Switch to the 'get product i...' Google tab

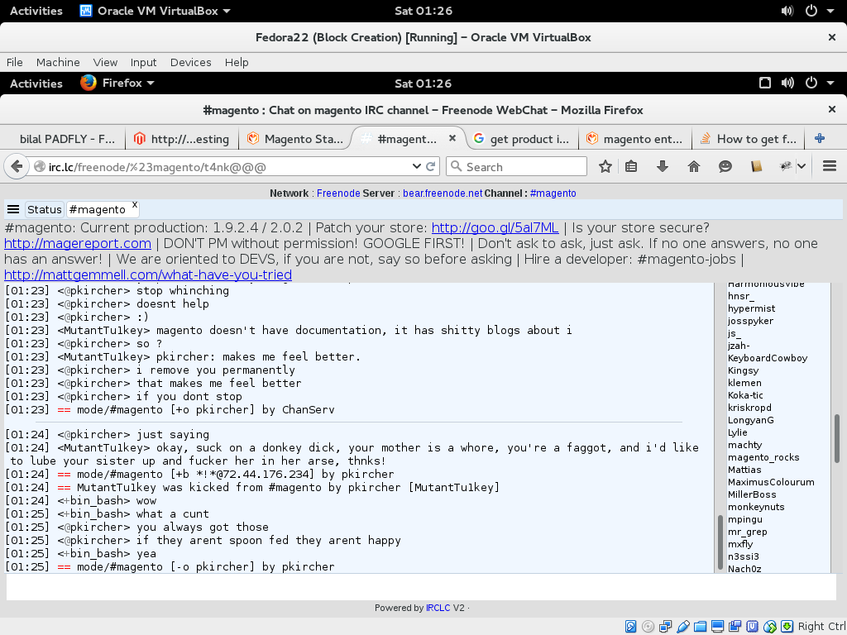pyautogui.click(x=521, y=139)
